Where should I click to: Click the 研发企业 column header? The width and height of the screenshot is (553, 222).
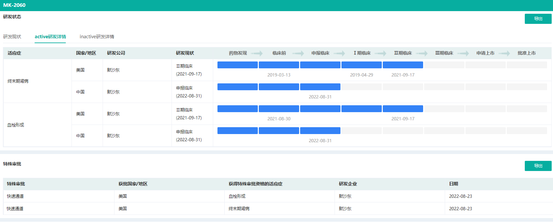coord(348,184)
